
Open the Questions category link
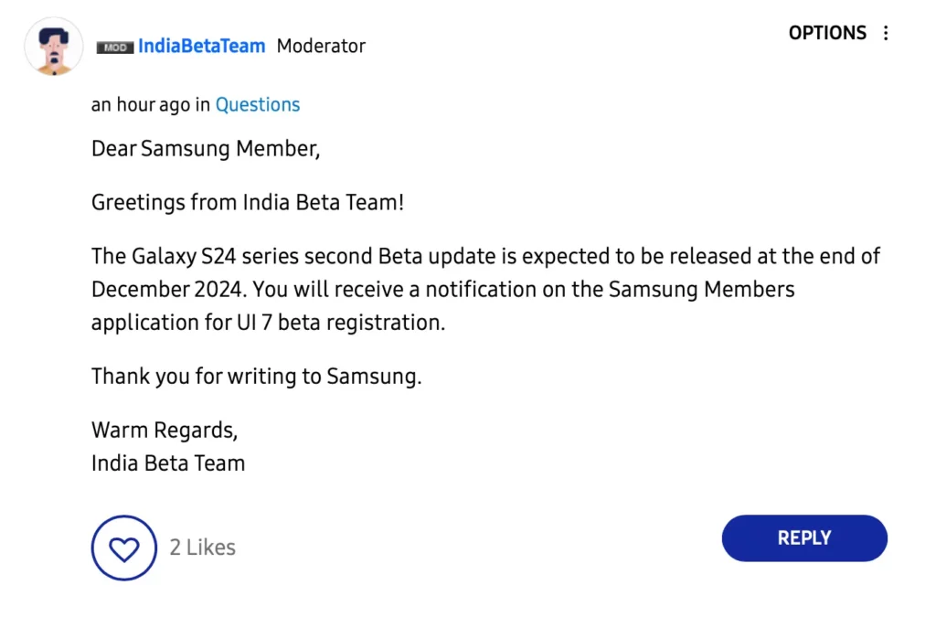(258, 104)
